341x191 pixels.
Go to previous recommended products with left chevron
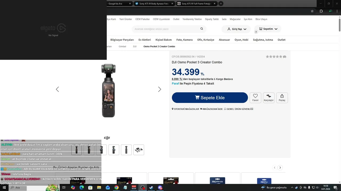click(274, 168)
